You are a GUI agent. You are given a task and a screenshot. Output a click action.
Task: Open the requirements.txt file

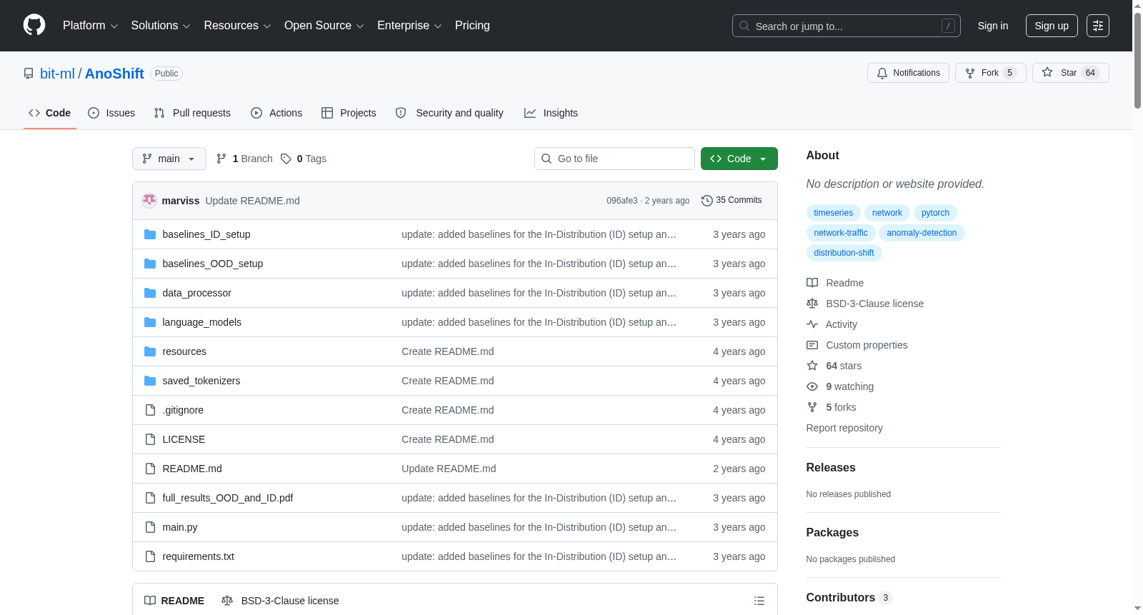199,556
